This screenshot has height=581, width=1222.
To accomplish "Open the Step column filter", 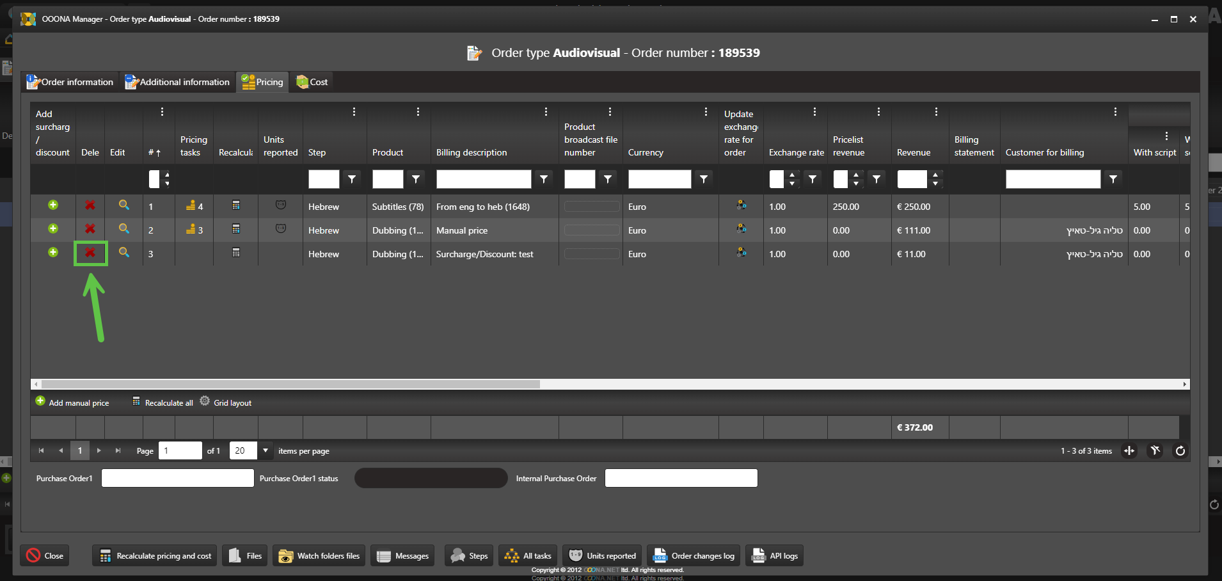I will [x=352, y=179].
